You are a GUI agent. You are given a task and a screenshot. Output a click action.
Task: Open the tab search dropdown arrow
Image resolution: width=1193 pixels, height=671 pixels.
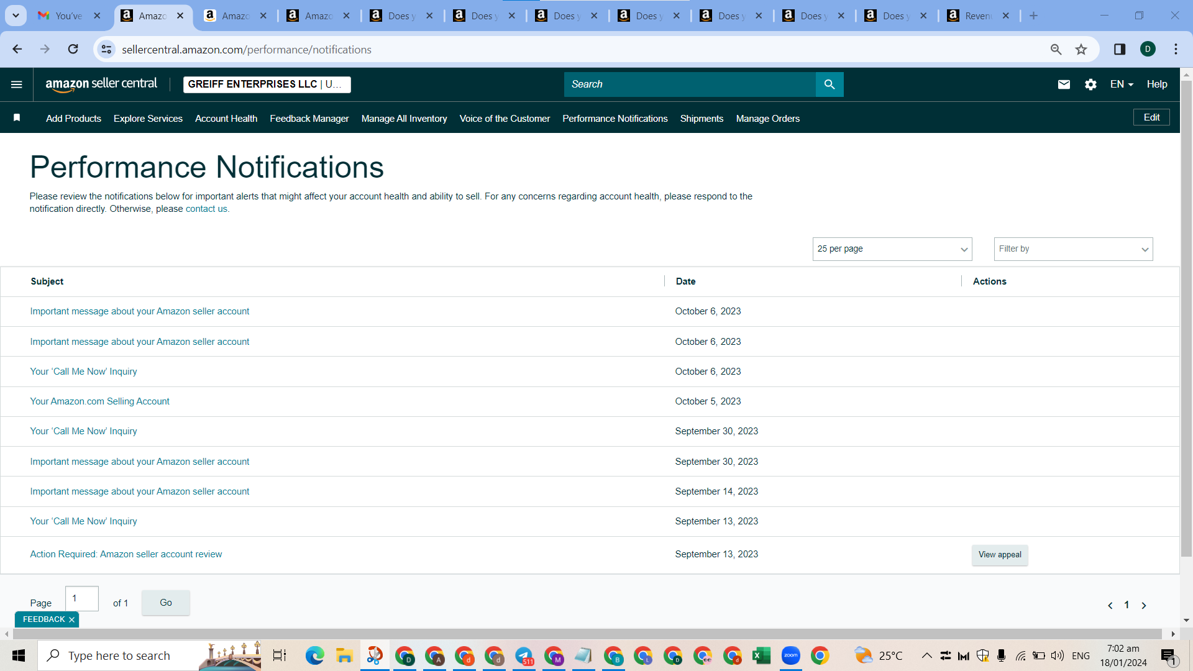click(x=16, y=16)
